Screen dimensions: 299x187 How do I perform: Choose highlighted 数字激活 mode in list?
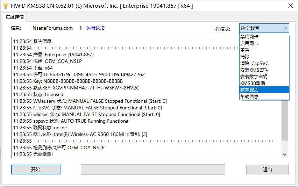pyautogui.click(x=264, y=90)
